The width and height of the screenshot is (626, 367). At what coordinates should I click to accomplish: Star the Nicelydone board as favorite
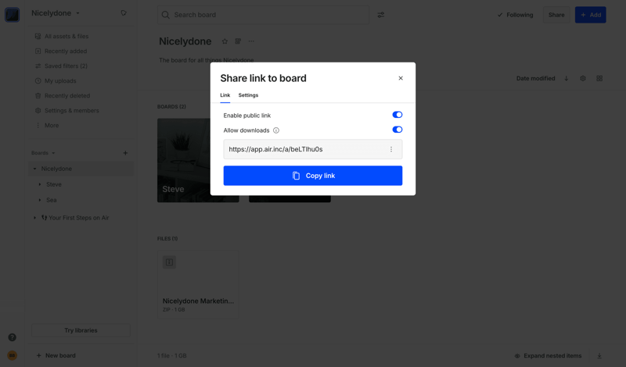coord(225,41)
